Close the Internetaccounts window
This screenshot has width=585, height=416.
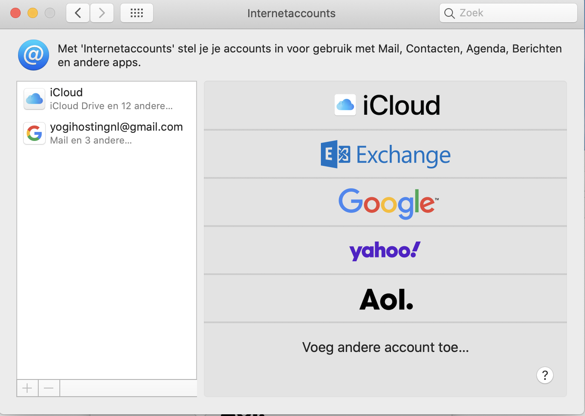click(15, 13)
